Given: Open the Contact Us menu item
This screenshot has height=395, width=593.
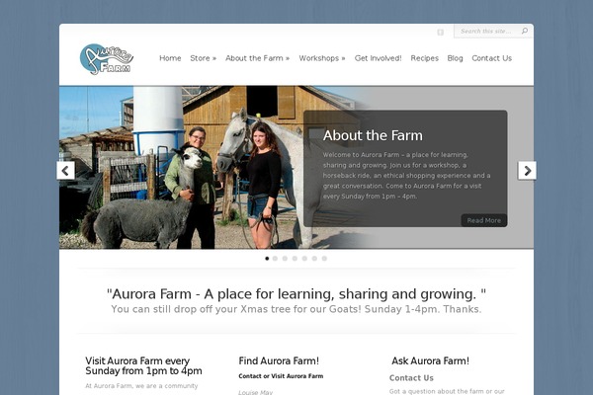Looking at the screenshot, I should coord(491,58).
